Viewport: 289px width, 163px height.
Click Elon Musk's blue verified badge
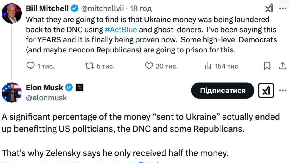69,88
